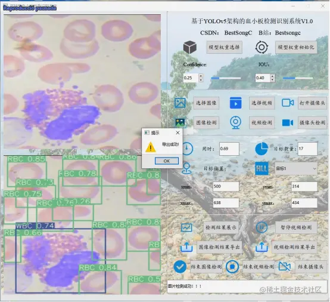Click the 打开摄像头 button
Image resolution: width=330 pixels, height=302 pixels.
coord(312,103)
